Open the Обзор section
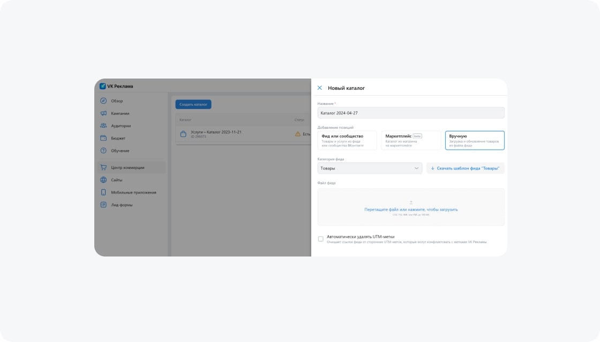Screen dimensions: 600x342 (x=131, y=101)
